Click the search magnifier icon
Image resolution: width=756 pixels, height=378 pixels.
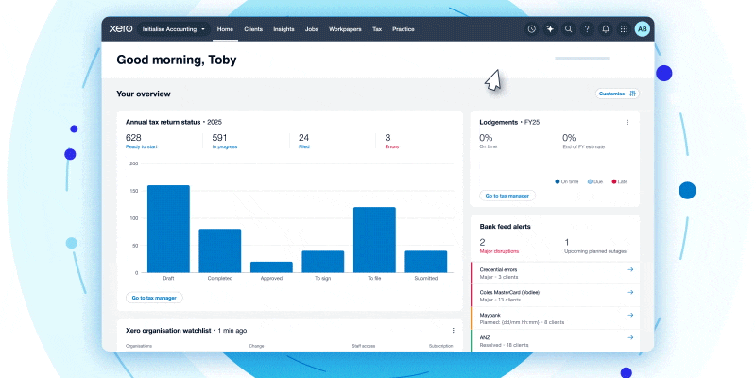pos(568,29)
